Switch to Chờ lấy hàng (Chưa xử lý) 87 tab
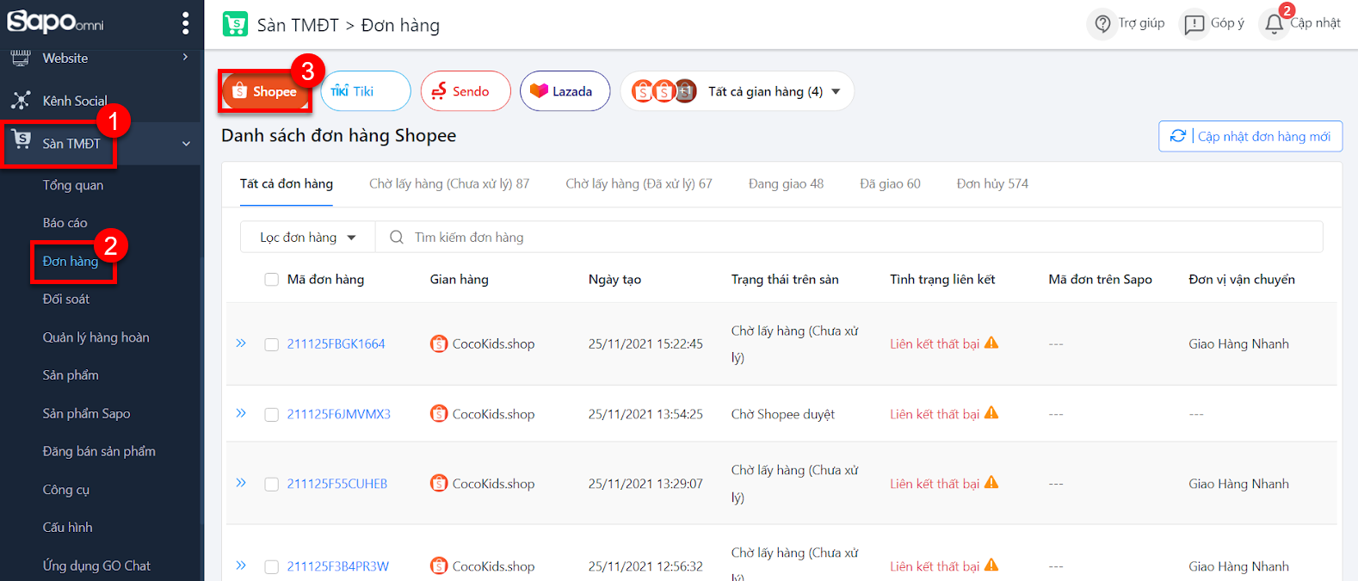Viewport: 1358px width, 581px height. pos(449,183)
